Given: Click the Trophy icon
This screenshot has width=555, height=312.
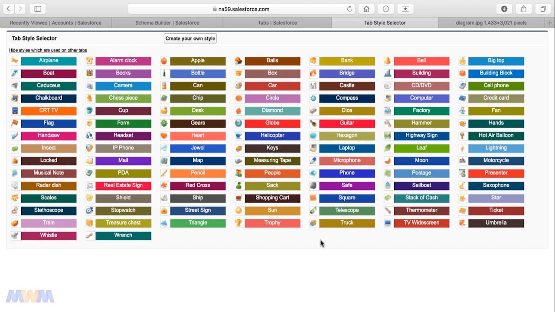Looking at the screenshot, I should pyautogui.click(x=239, y=223).
